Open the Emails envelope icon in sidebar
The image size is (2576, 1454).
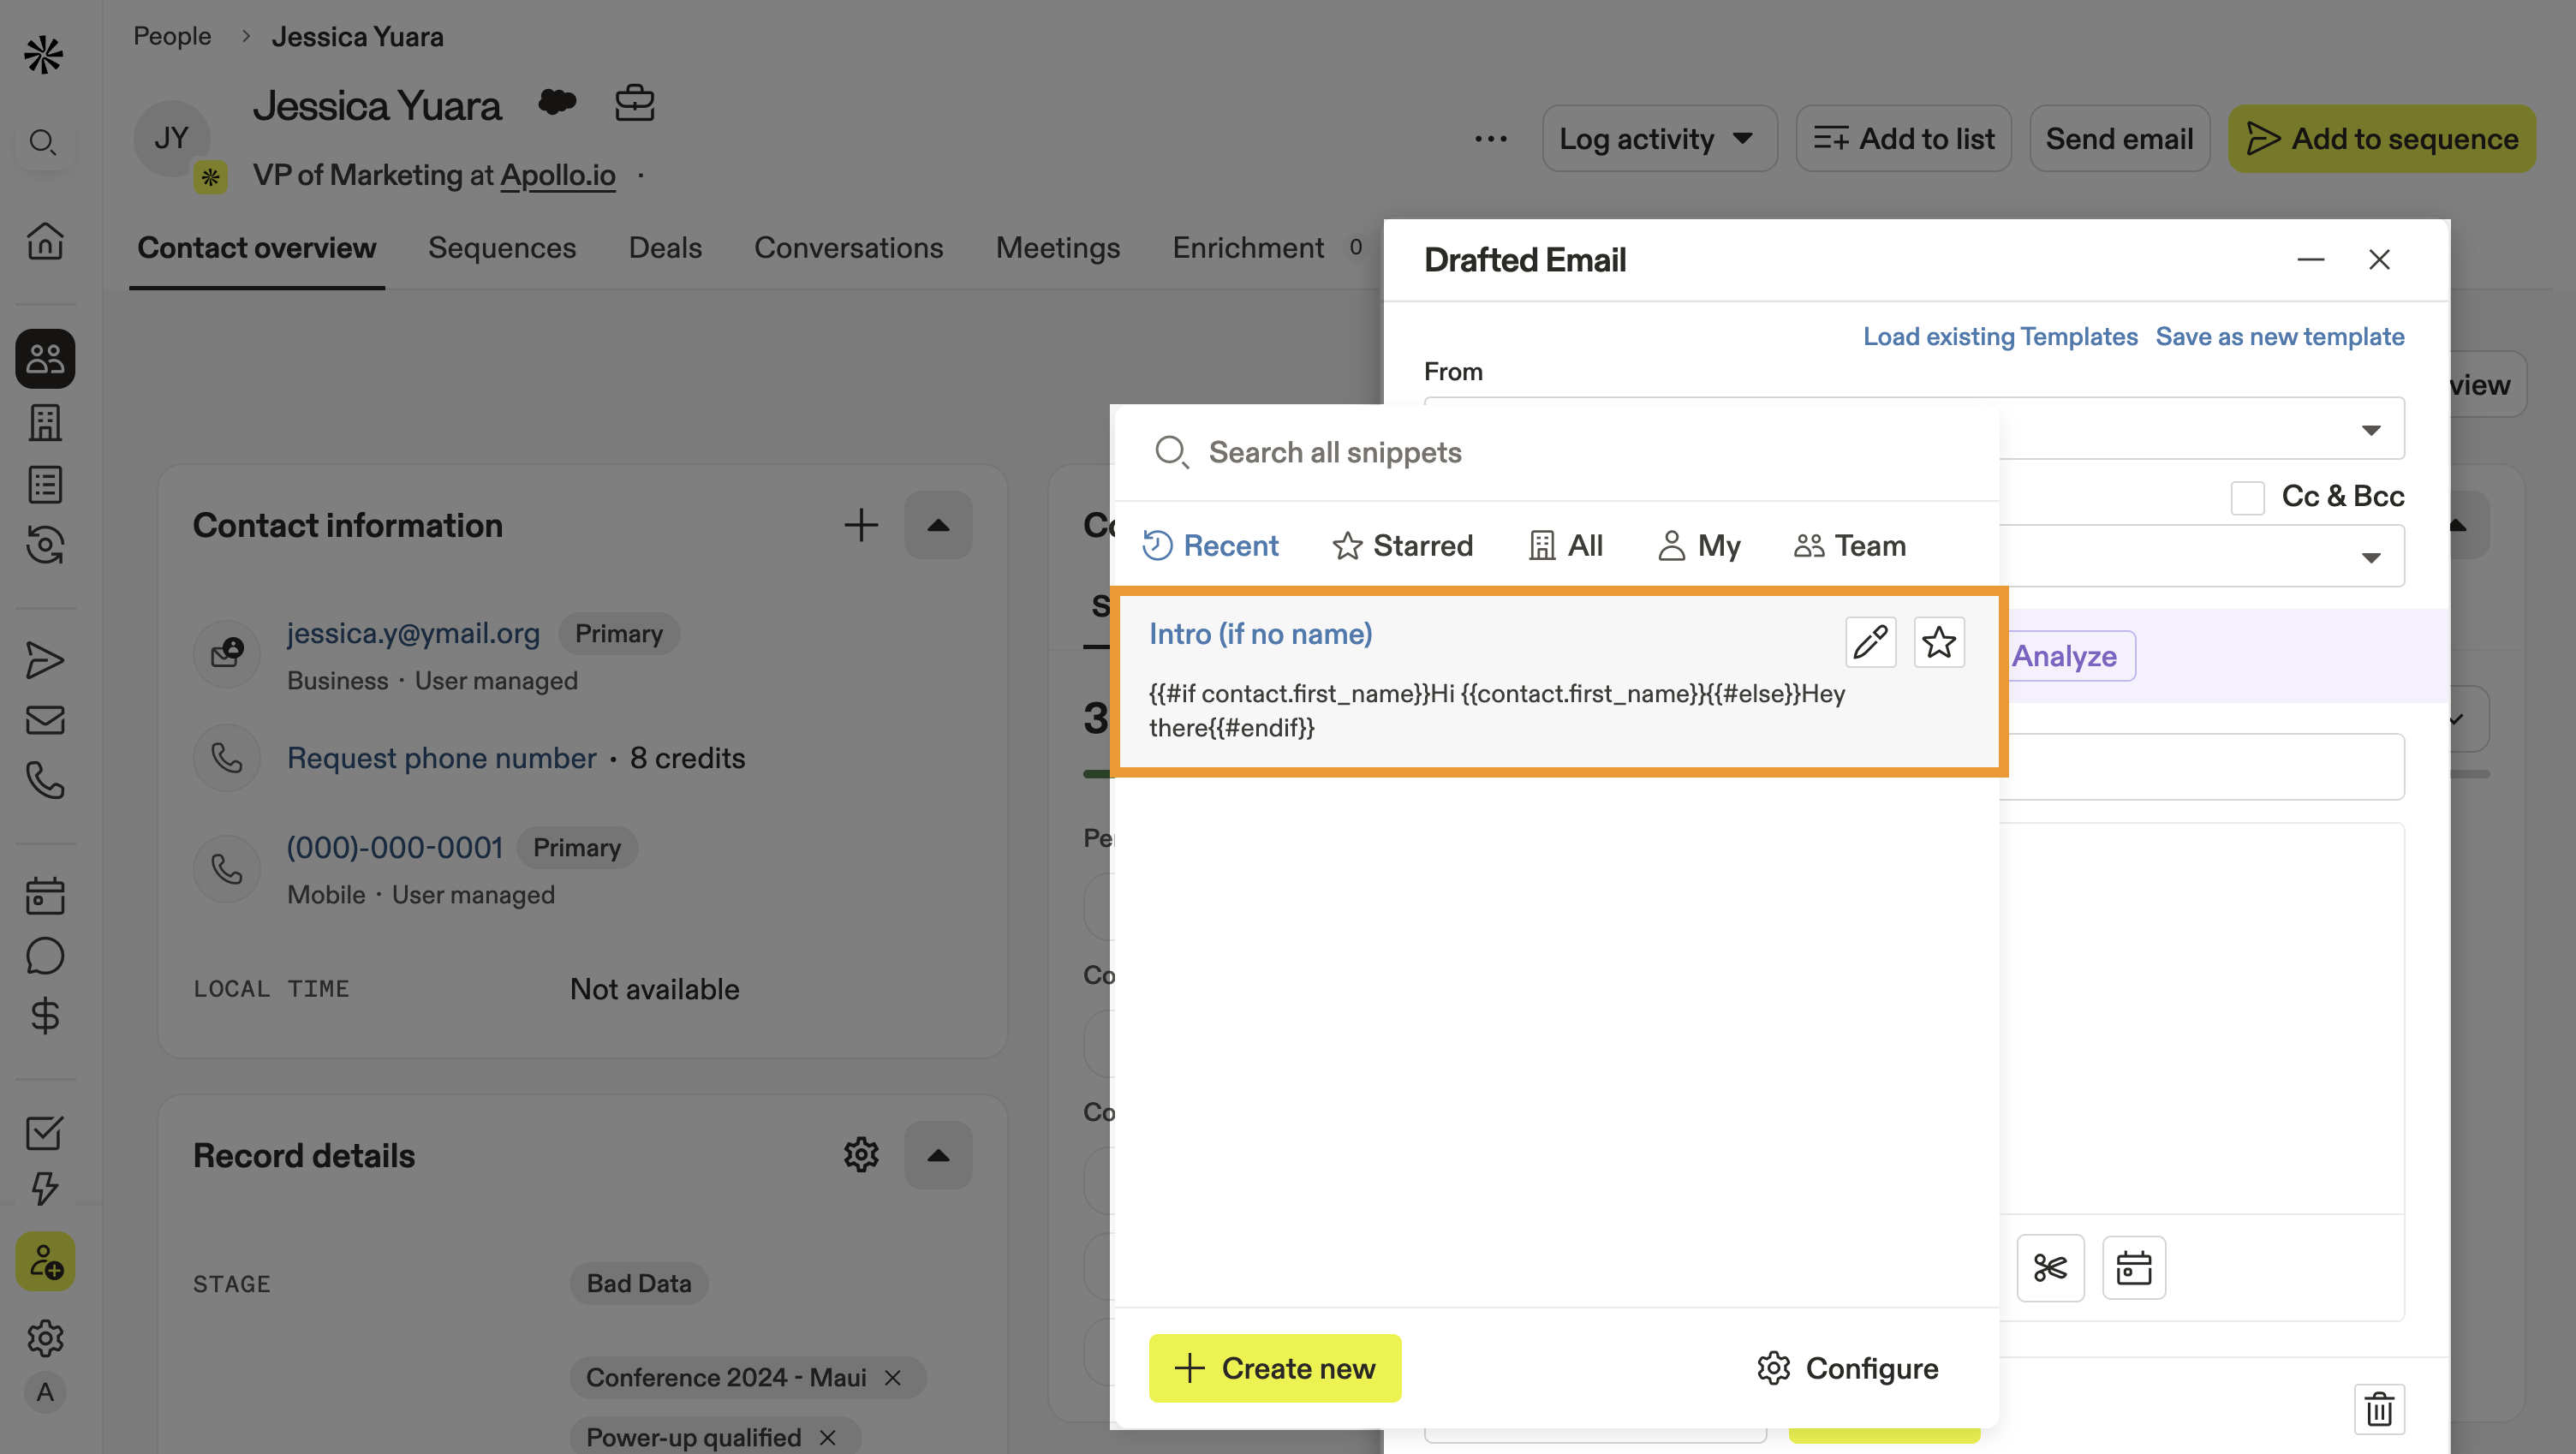[x=45, y=720]
